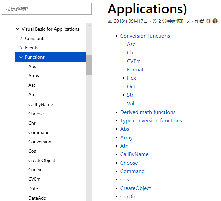Open the Choose link in article

pyautogui.click(x=129, y=163)
